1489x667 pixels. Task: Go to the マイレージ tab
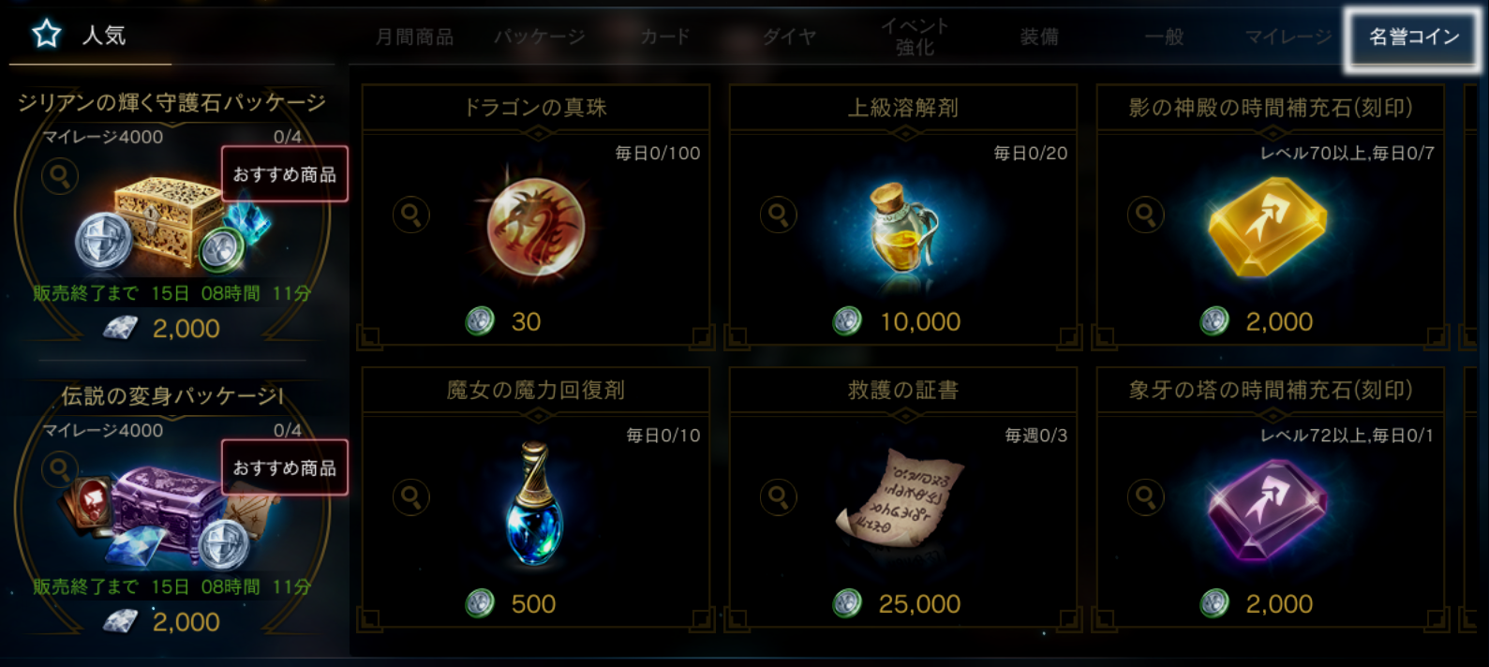(x=1288, y=37)
